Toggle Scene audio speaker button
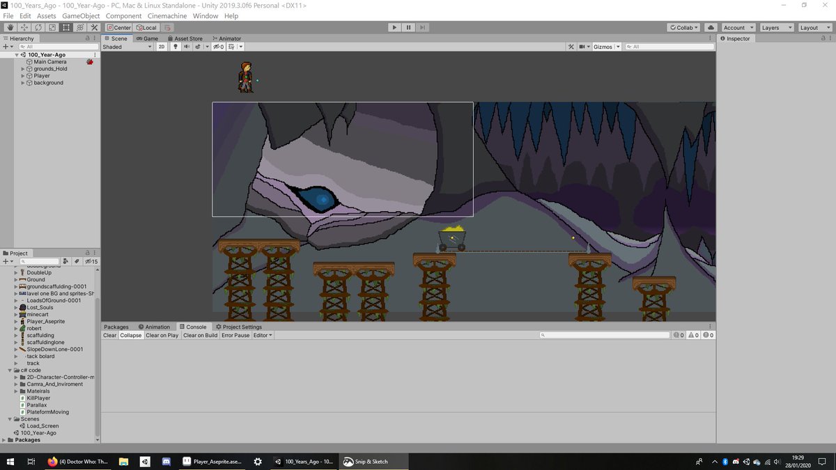This screenshot has width=836, height=470. point(187,47)
